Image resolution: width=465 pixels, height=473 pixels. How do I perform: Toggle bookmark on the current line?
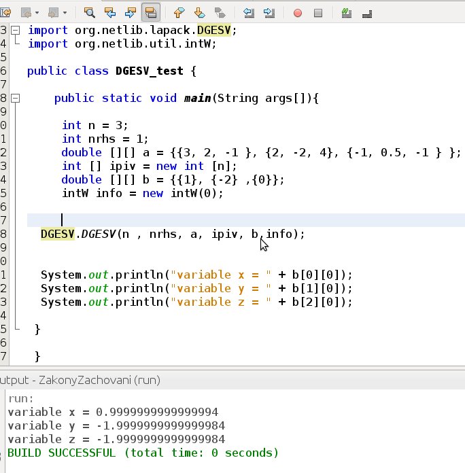(220, 13)
